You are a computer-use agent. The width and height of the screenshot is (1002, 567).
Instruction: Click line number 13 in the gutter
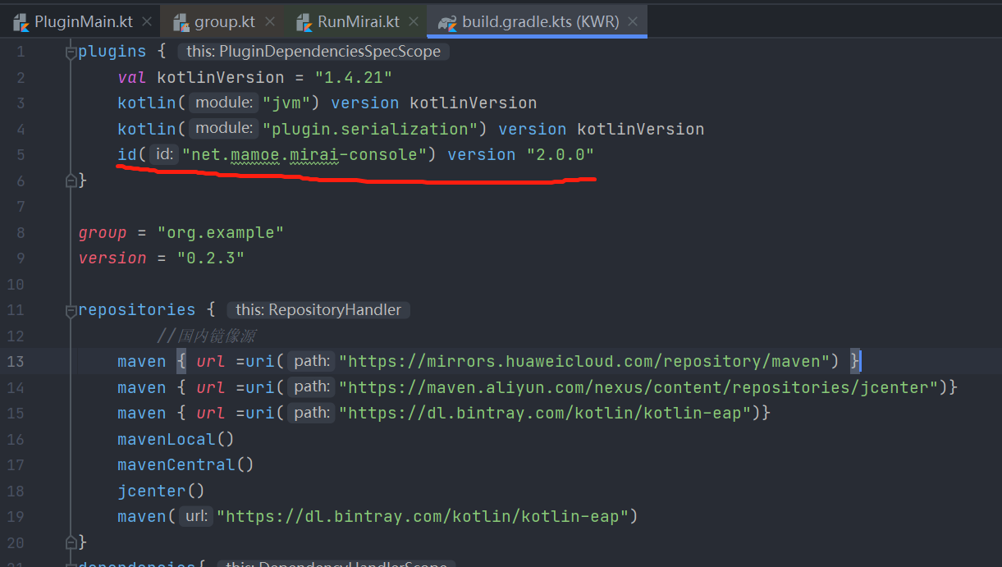pos(16,361)
